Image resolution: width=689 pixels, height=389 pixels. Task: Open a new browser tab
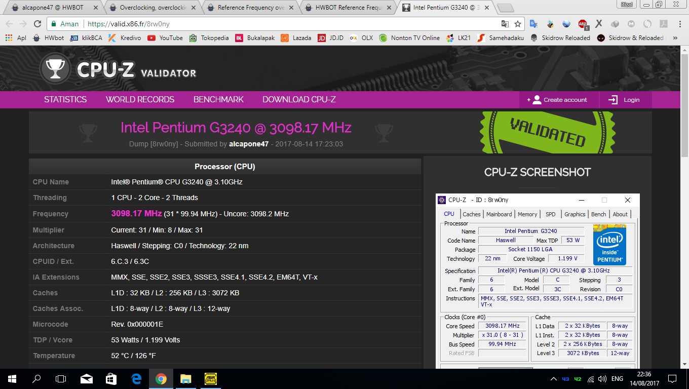(x=505, y=8)
